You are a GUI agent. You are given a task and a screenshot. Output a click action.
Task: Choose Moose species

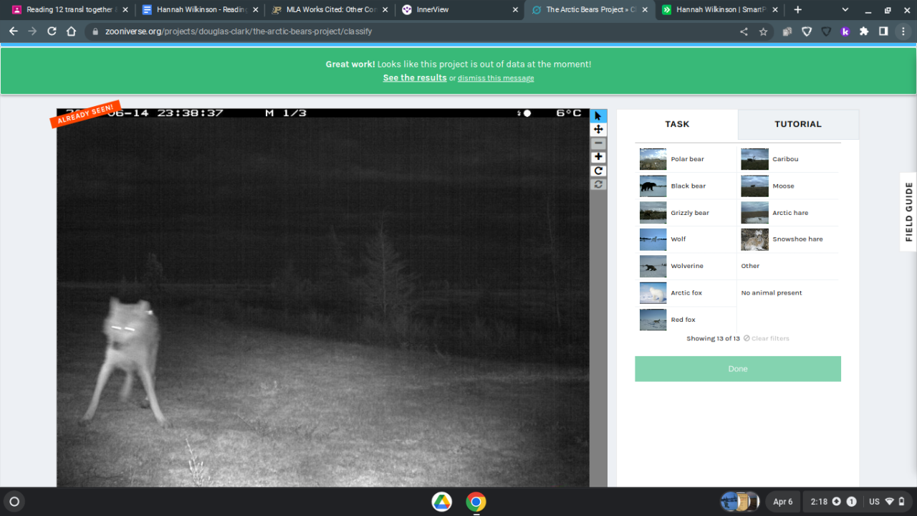(787, 186)
